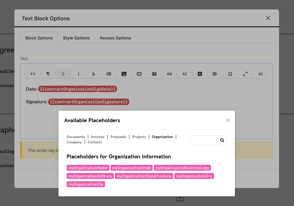Click the insert link icon

click(x=169, y=74)
